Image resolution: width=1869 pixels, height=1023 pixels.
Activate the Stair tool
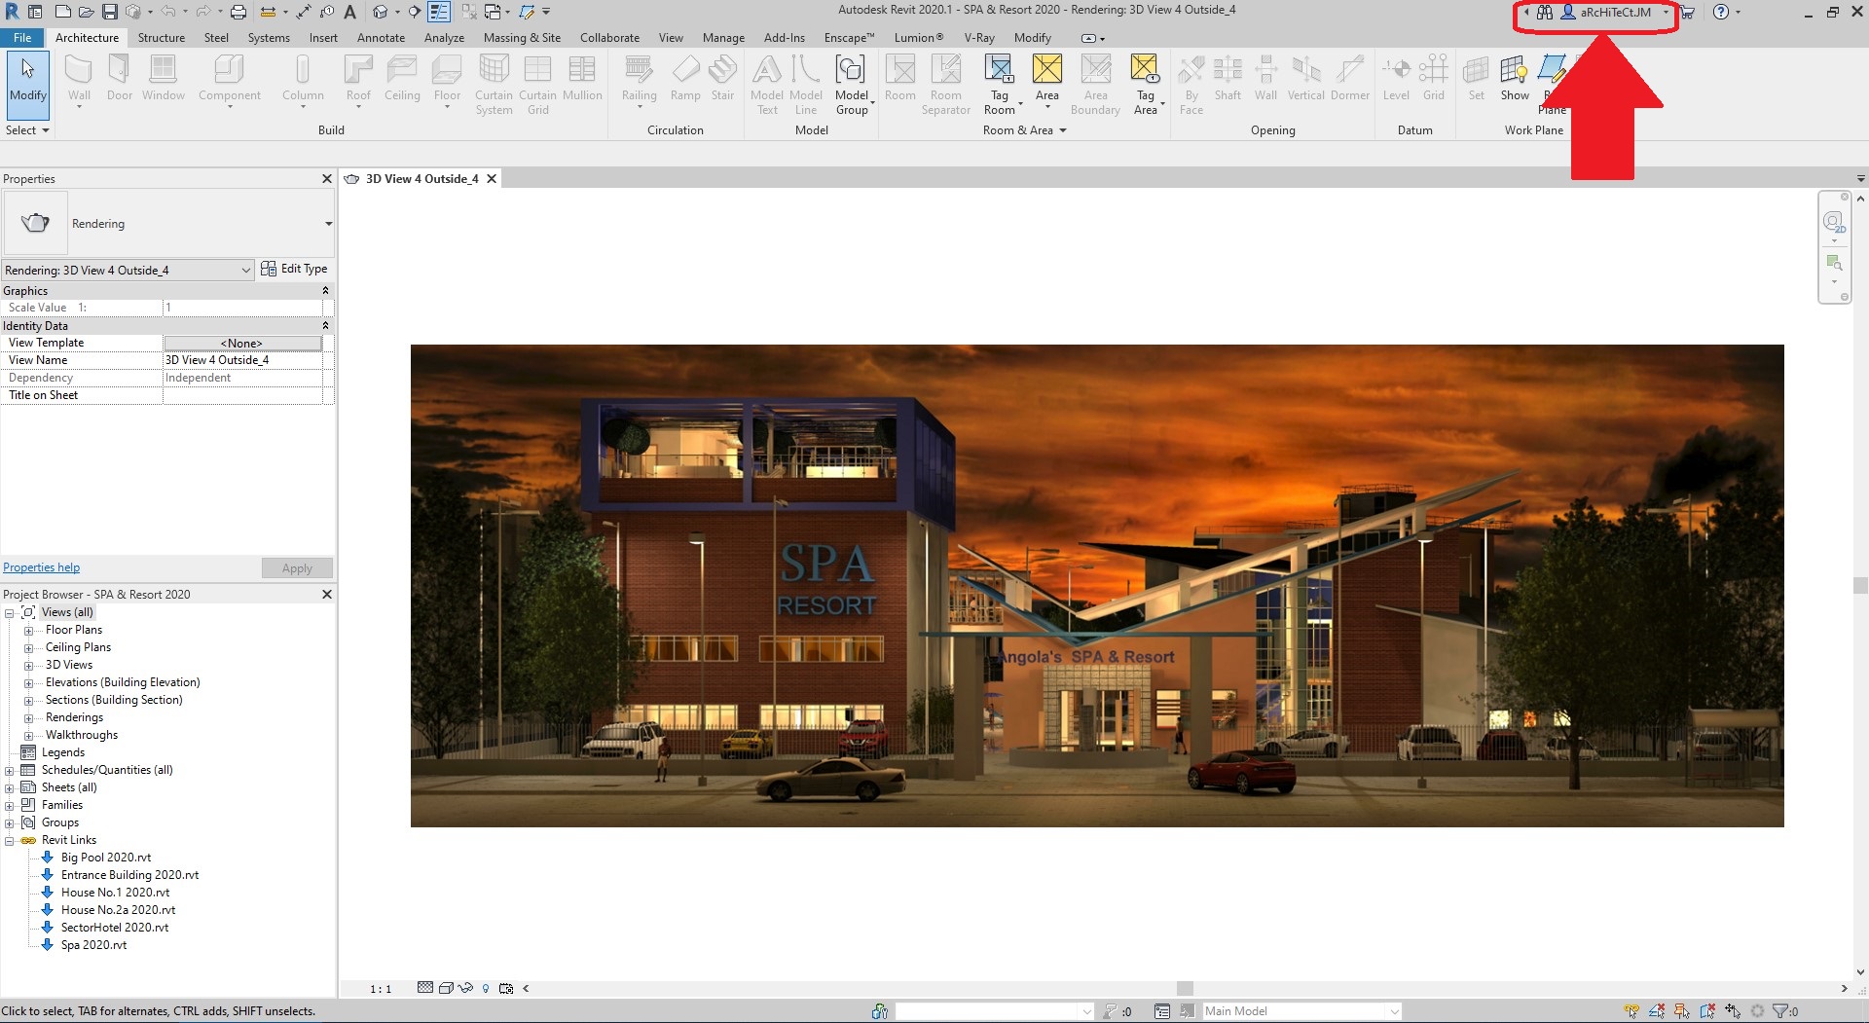coord(722,78)
